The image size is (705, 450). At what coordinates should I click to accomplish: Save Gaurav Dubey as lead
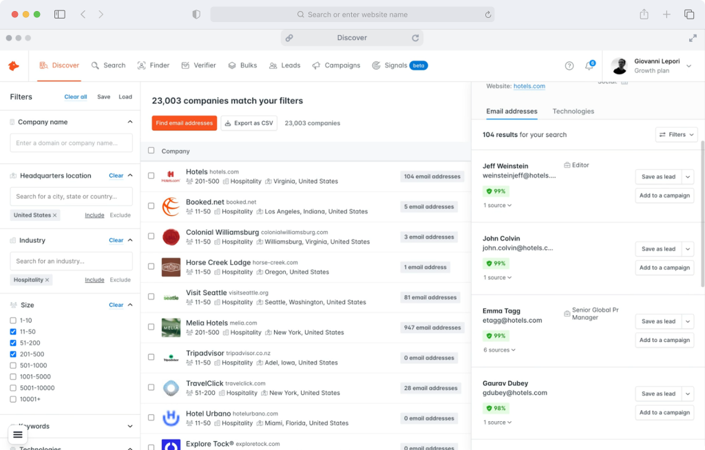[x=658, y=394]
